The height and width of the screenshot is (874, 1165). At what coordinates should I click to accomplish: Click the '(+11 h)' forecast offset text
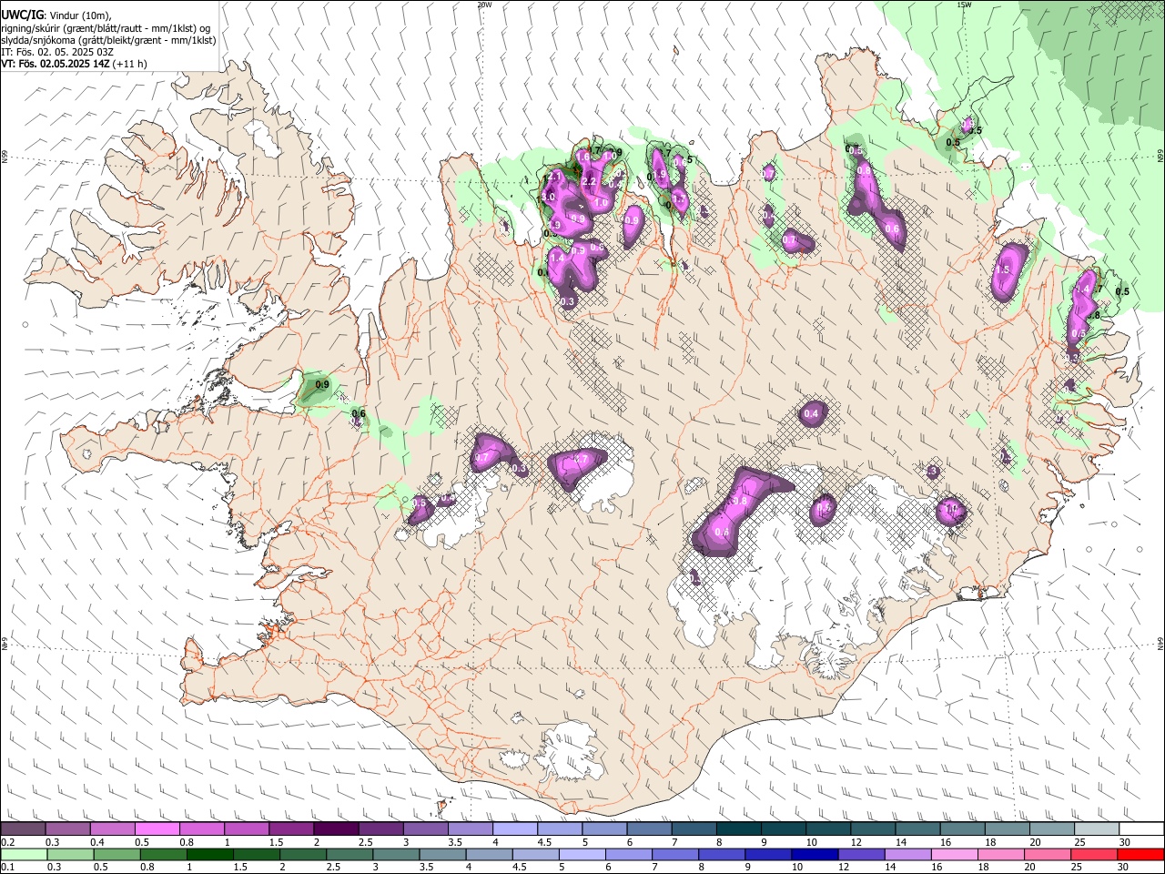(130, 64)
